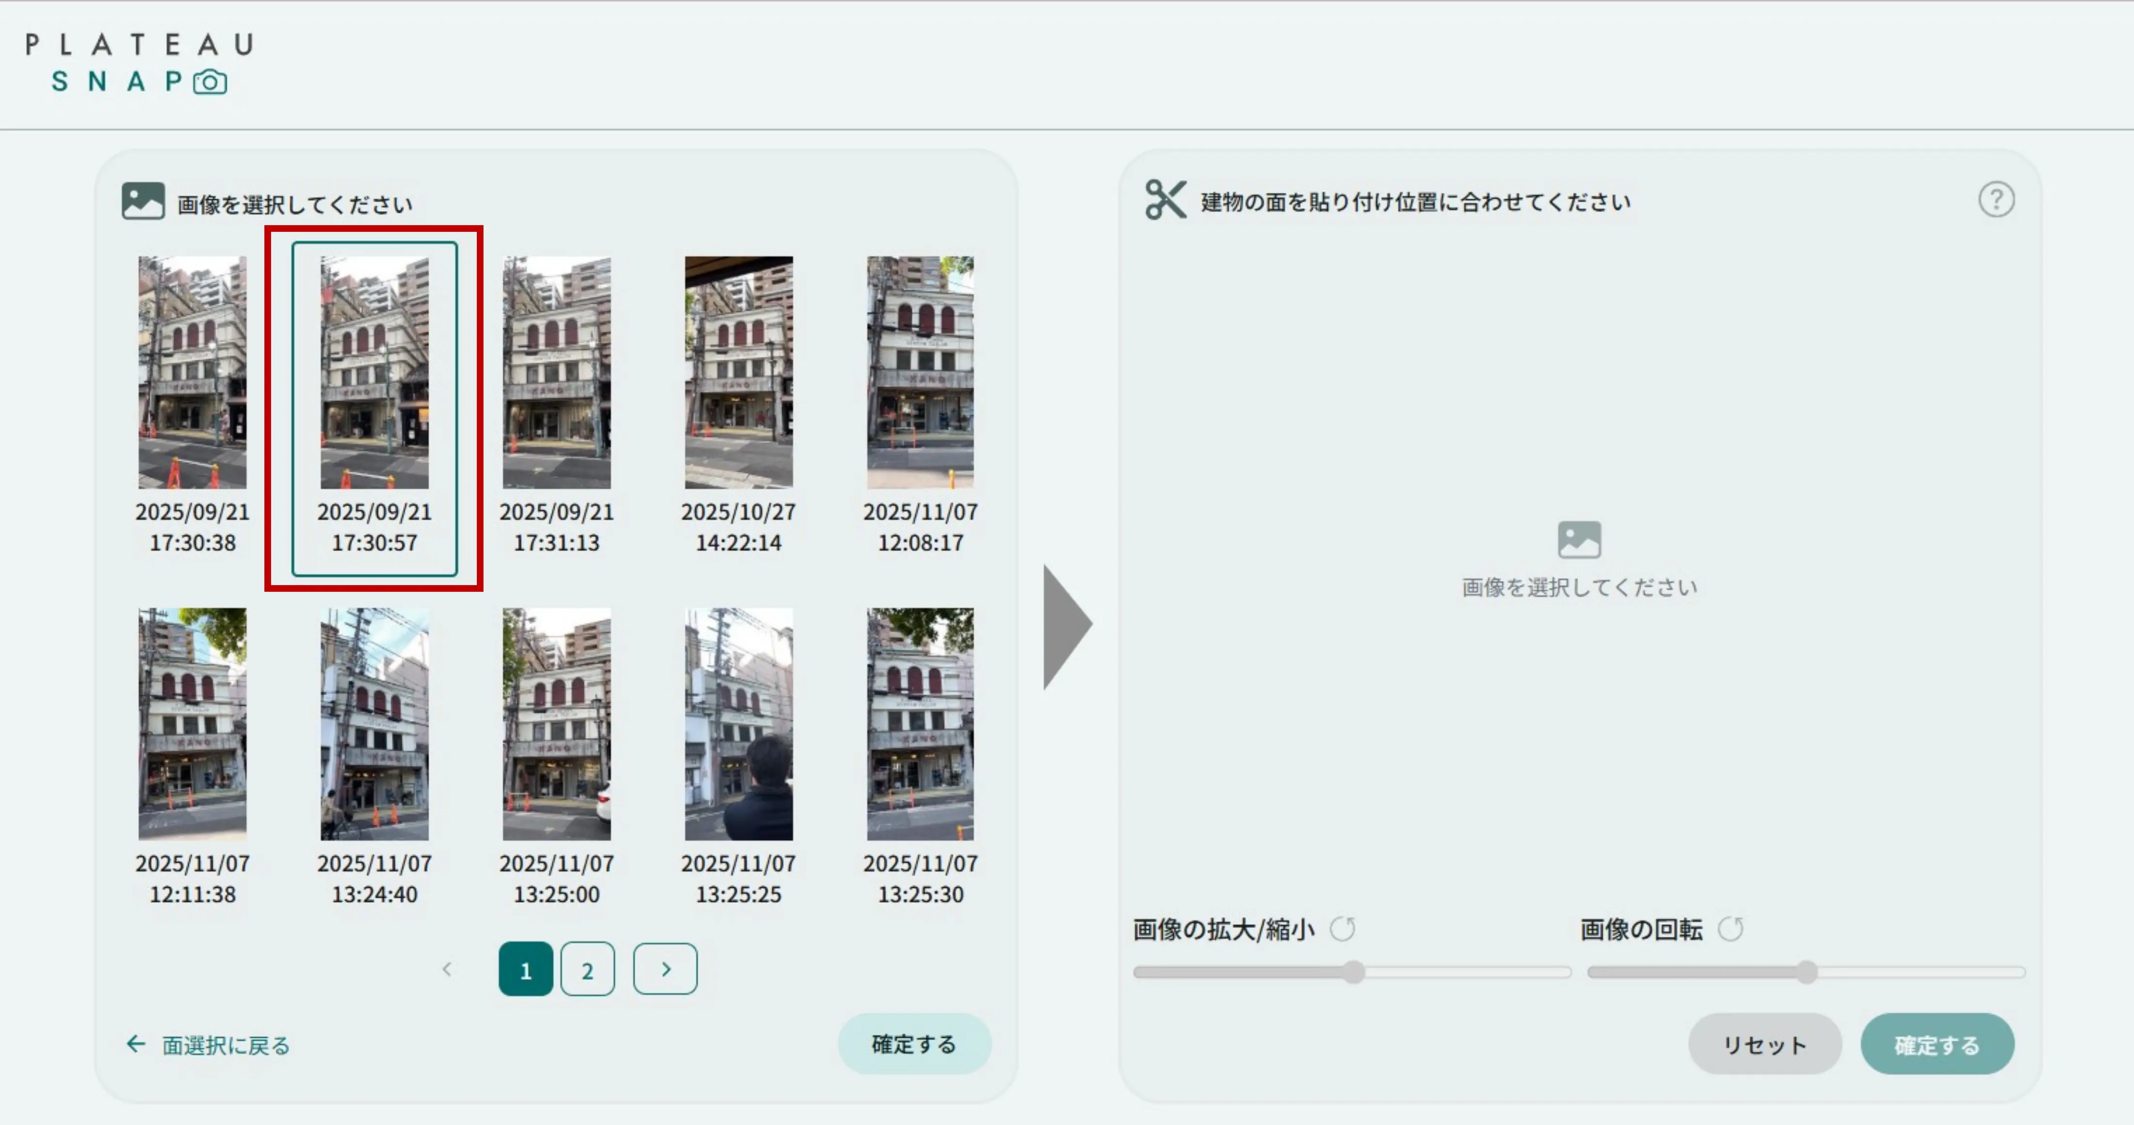The image size is (2134, 1125).
Task: Reset image rotation with the circular arrow icon
Action: tap(1730, 929)
